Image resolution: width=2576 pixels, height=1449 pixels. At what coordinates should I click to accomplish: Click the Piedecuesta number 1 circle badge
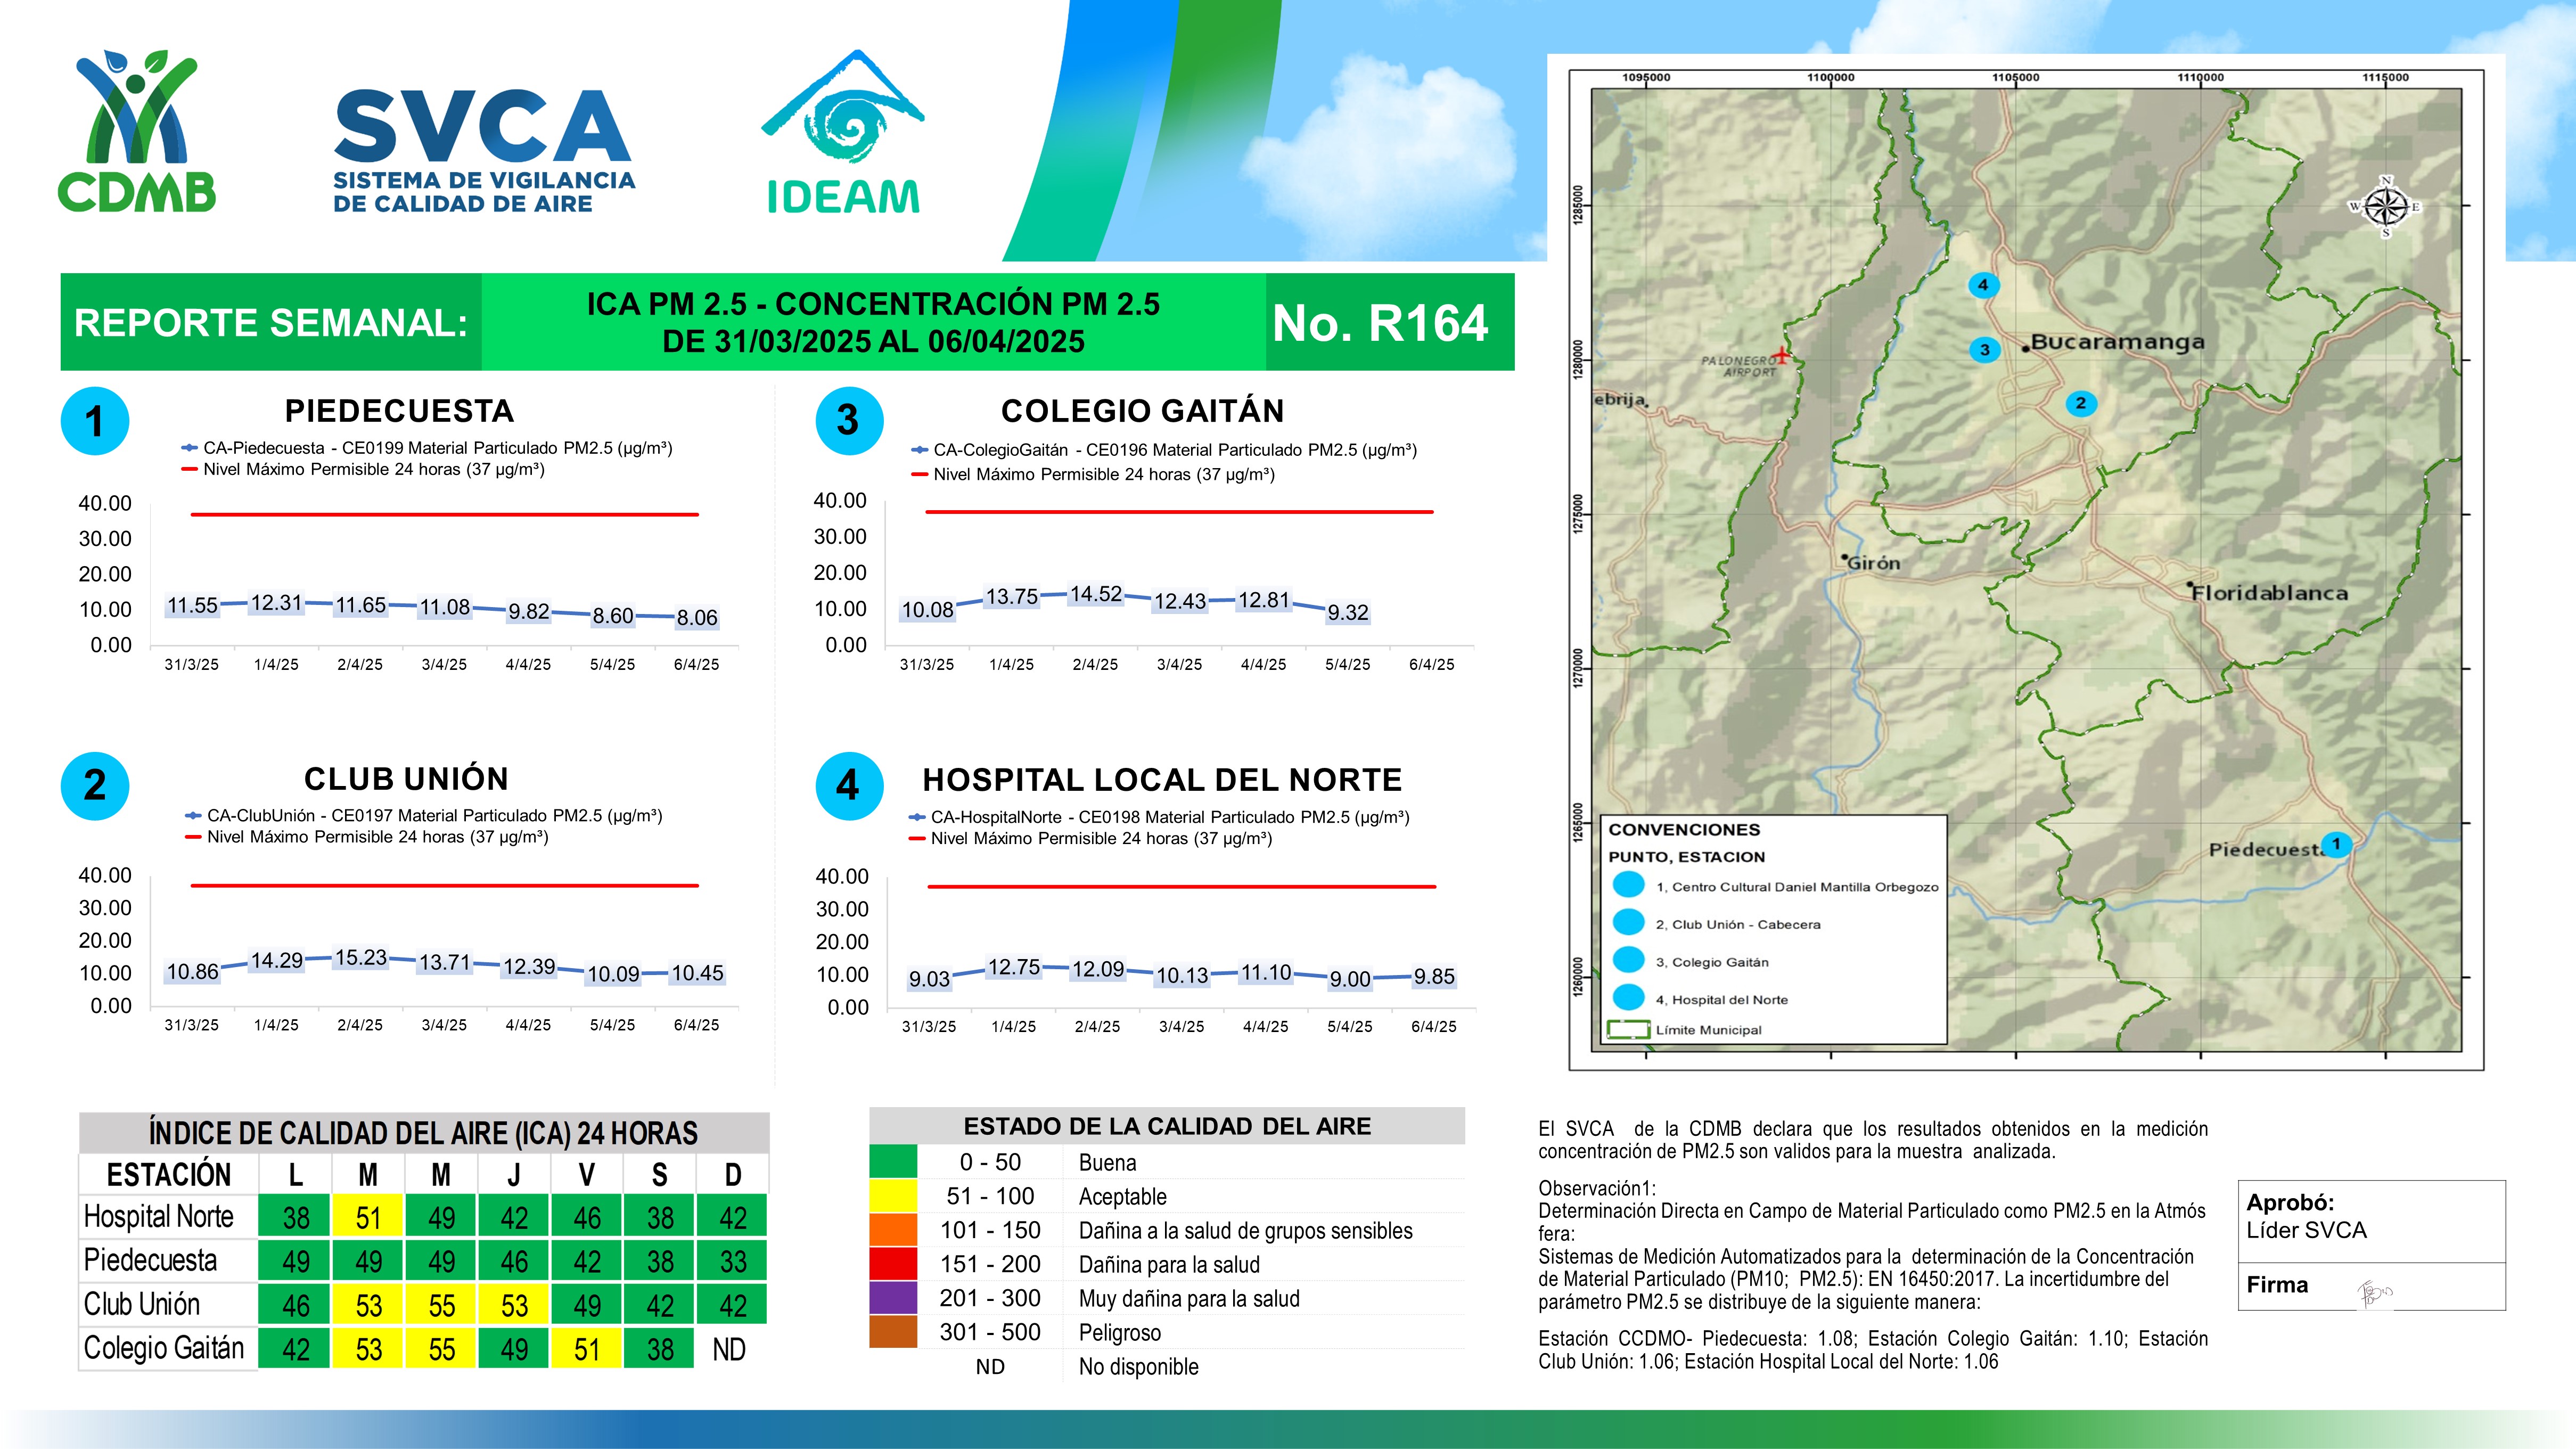point(95,421)
